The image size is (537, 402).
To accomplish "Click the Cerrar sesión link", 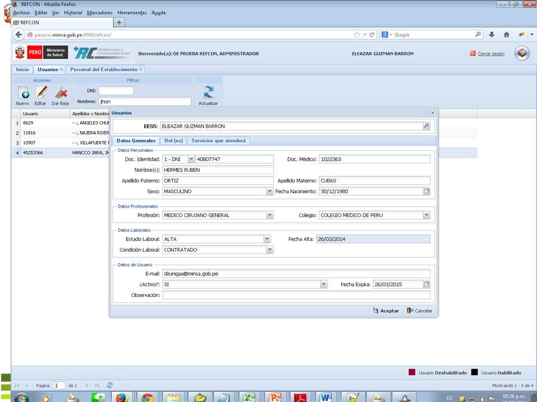I will point(491,54).
